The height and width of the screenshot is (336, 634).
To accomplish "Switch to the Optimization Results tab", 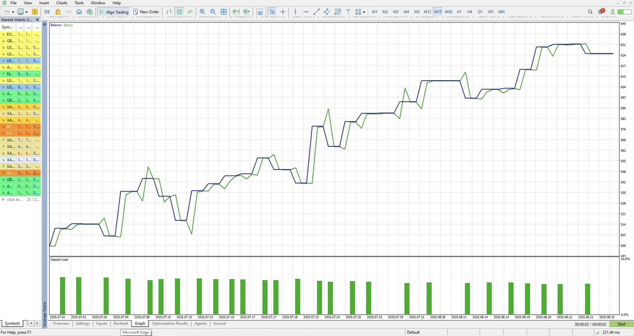I will 170,323.
